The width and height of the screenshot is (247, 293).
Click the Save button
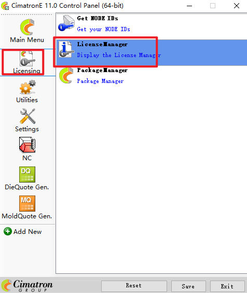point(188,286)
